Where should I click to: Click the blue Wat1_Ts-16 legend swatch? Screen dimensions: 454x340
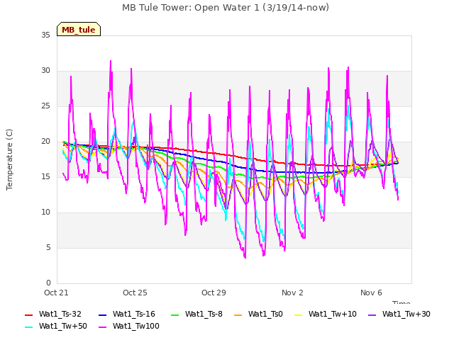pyautogui.click(x=103, y=314)
